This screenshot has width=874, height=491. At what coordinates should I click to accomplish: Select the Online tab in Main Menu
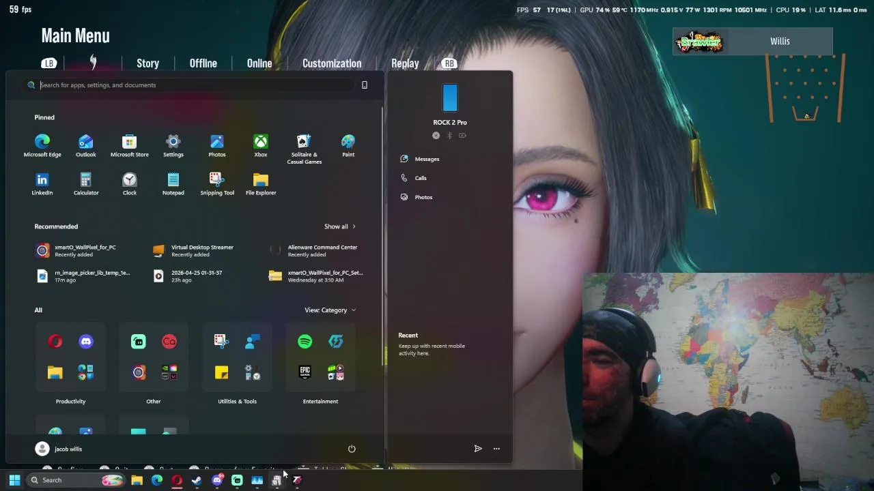[x=259, y=63]
